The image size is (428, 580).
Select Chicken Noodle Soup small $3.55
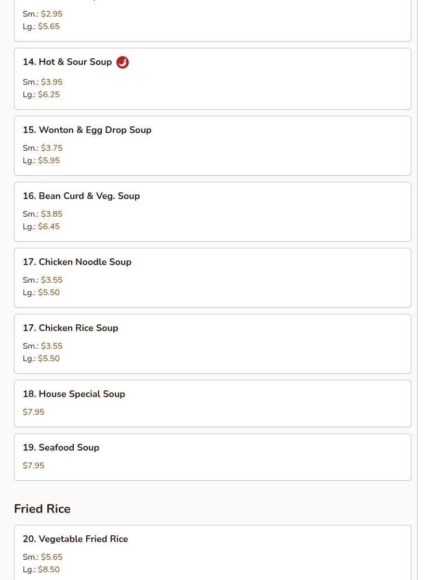click(x=52, y=280)
